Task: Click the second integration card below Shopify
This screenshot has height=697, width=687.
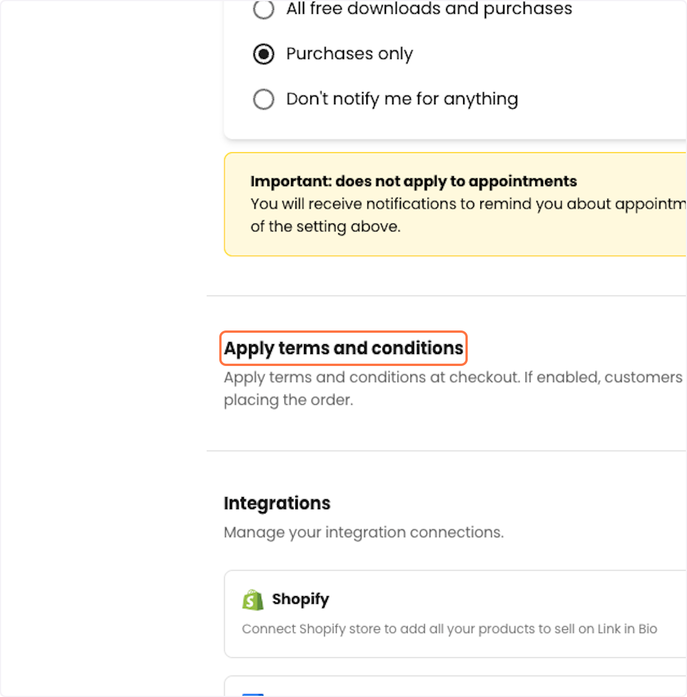Action: 455,686
